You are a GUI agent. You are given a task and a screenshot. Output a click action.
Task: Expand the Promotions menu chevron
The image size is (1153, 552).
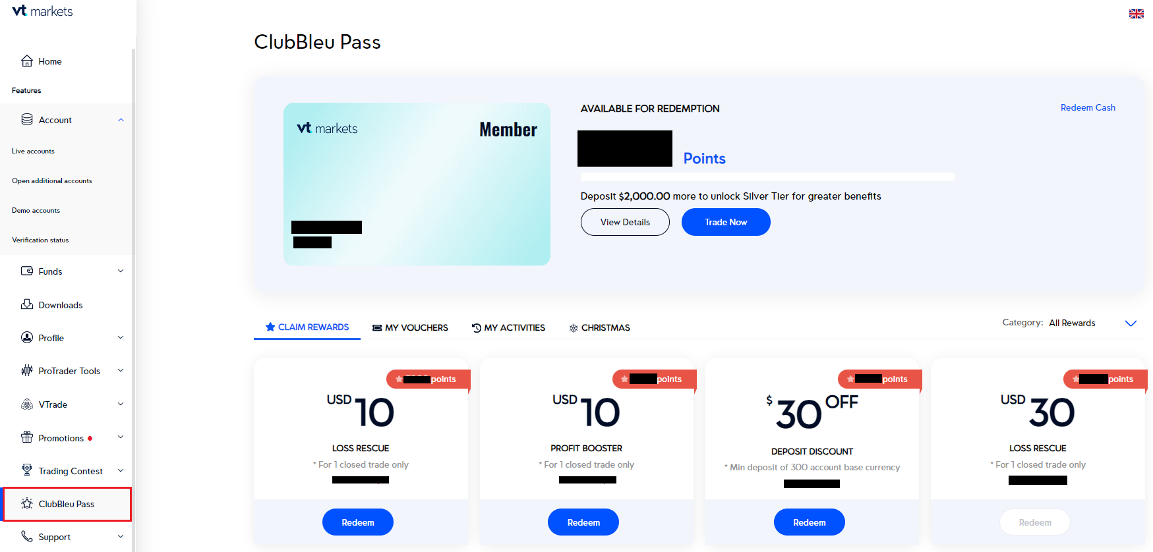tap(121, 437)
